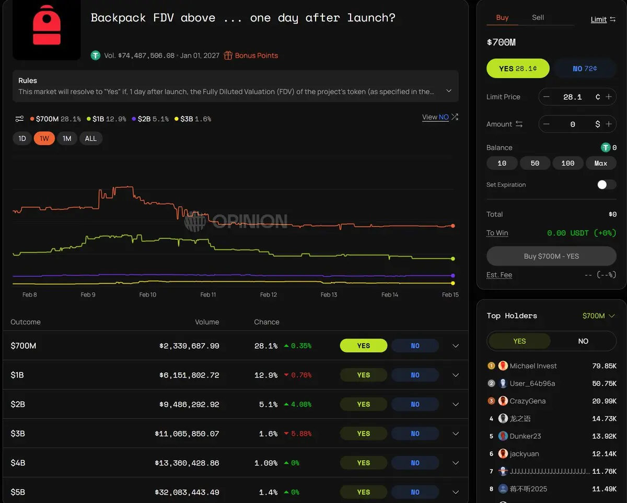Click the swap arrows icon beside View NO
Viewport: 627px width, 503px height.
click(x=455, y=117)
